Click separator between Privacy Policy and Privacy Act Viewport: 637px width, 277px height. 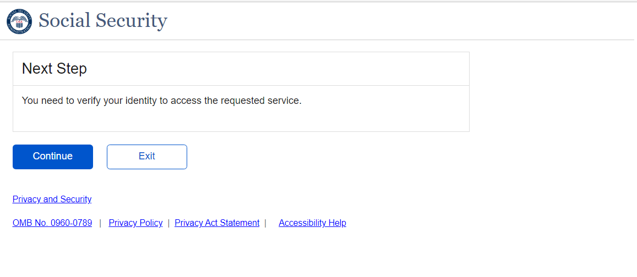pos(168,223)
